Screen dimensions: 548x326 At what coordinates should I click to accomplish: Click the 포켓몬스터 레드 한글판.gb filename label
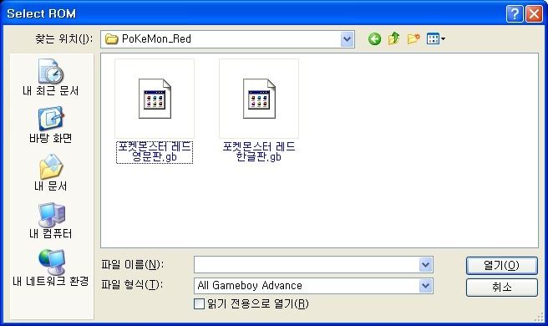pyautogui.click(x=259, y=152)
